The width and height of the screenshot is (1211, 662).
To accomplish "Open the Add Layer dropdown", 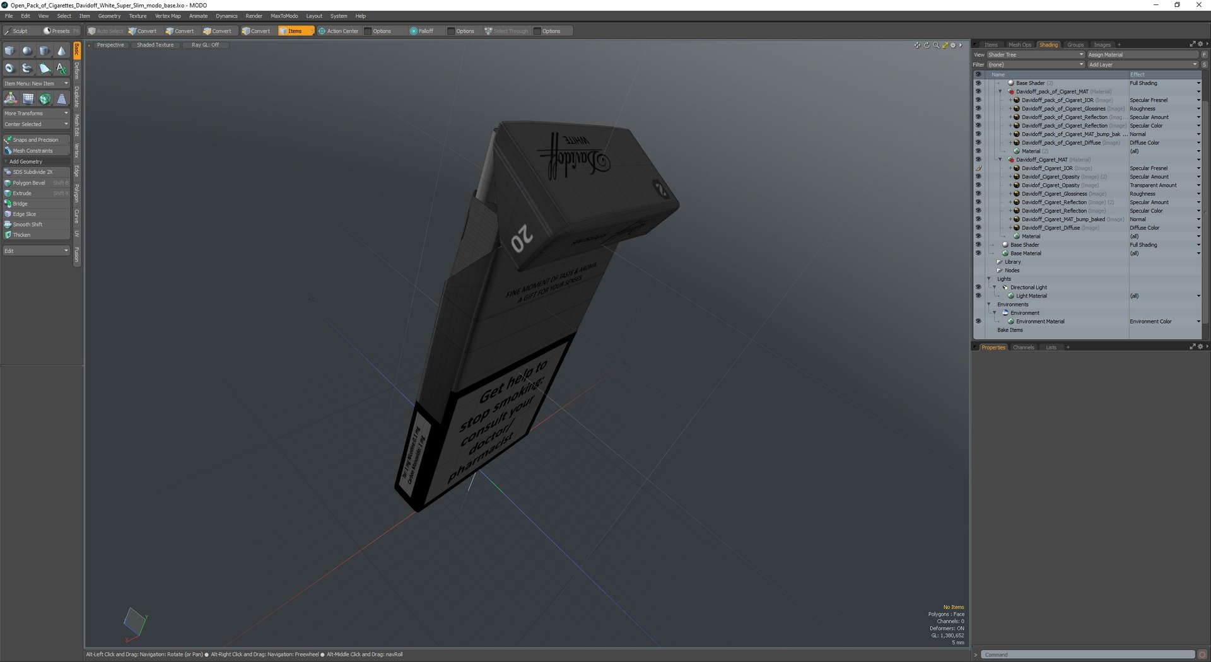I will tap(1142, 64).
